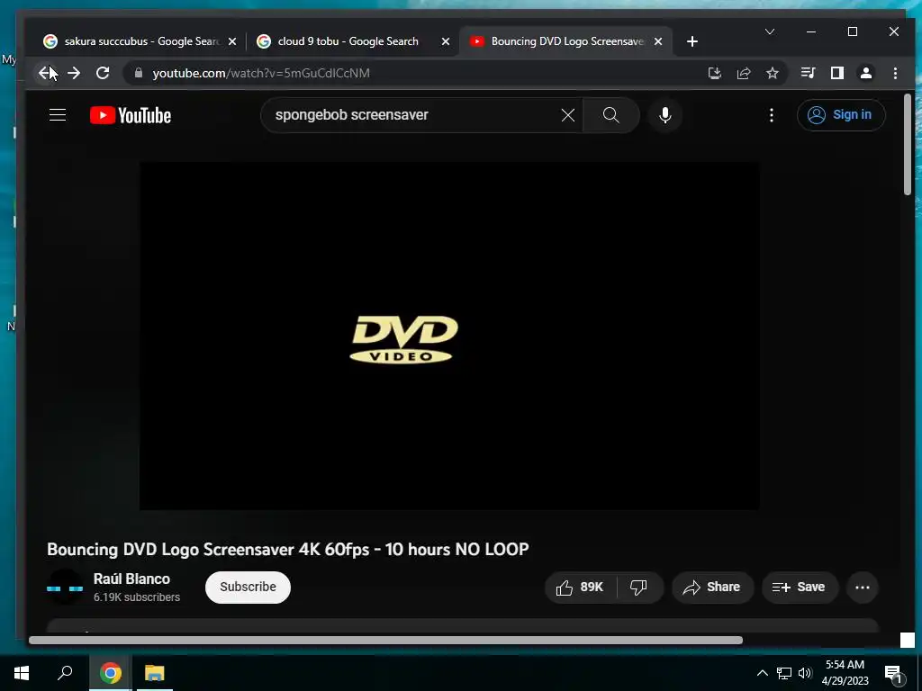
Task: Save the video to a playlist
Action: tap(800, 587)
